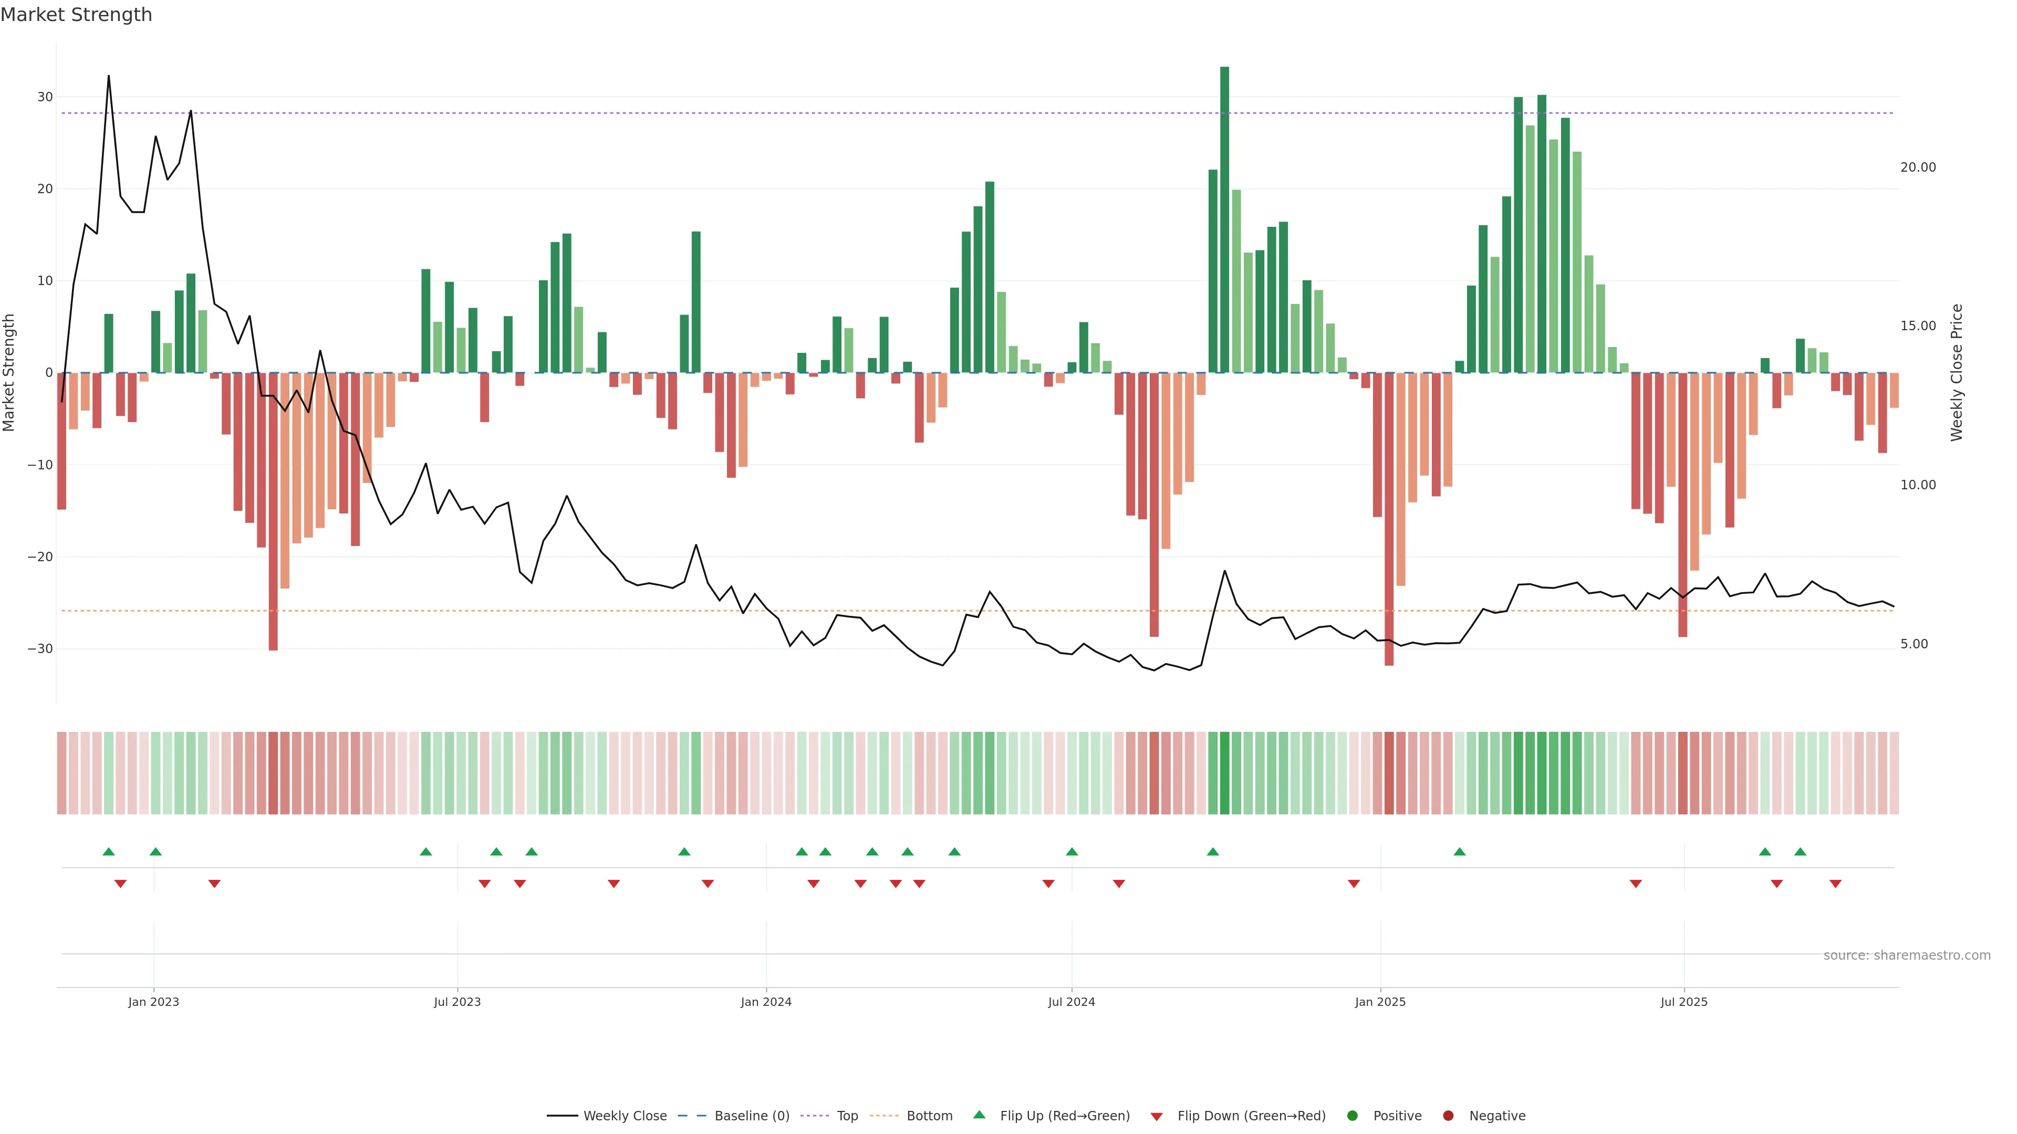
Task: Click the last red flip-down triangle marker
Action: click(x=1835, y=884)
